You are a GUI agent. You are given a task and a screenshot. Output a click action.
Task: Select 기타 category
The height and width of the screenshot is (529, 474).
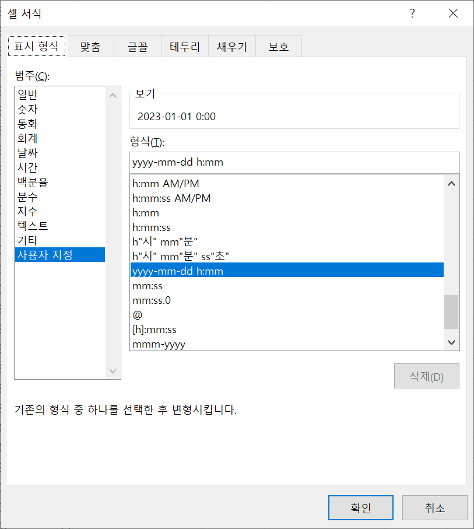[60, 240]
